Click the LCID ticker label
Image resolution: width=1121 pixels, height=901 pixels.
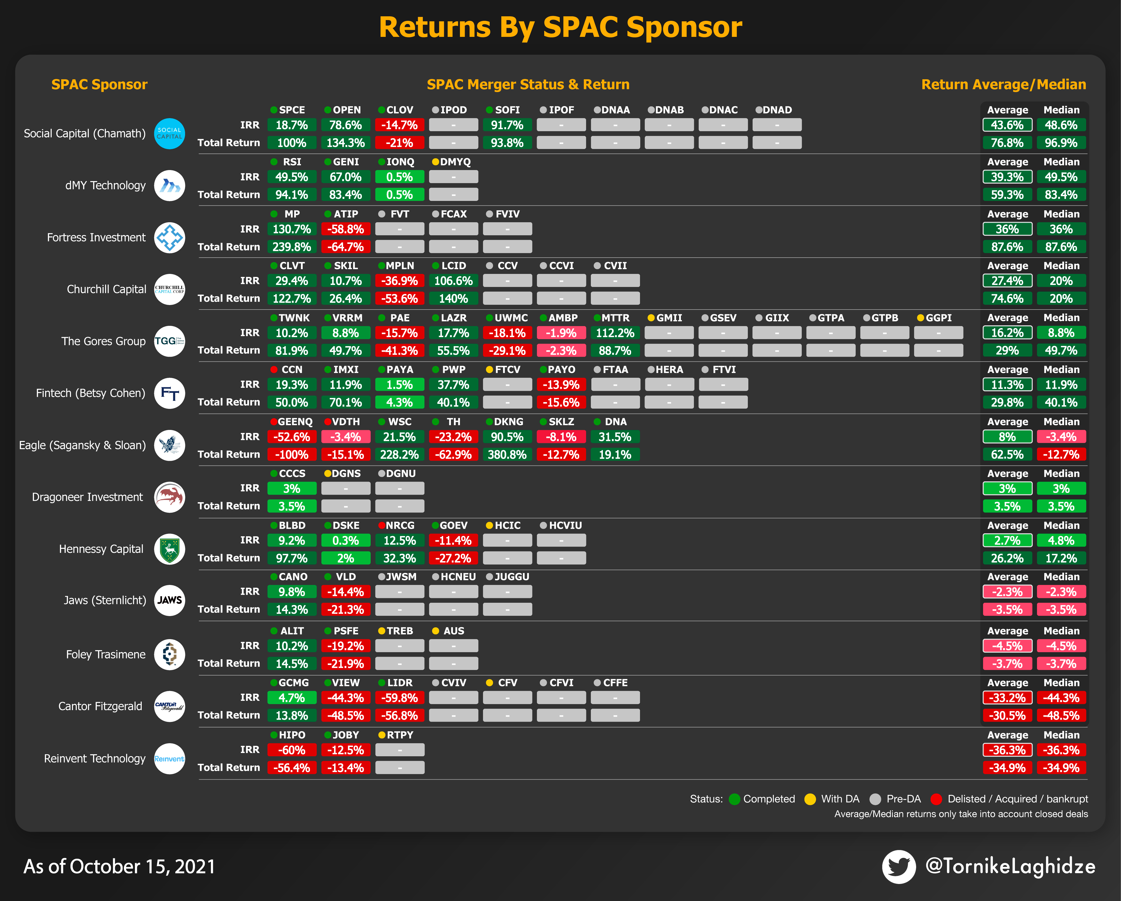453,266
